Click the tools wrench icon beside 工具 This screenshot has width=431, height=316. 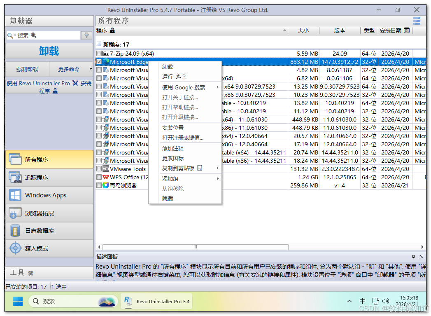click(30, 273)
